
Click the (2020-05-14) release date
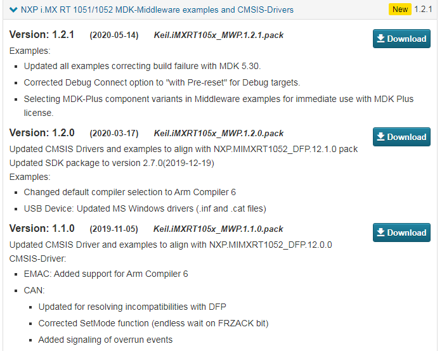pos(114,35)
